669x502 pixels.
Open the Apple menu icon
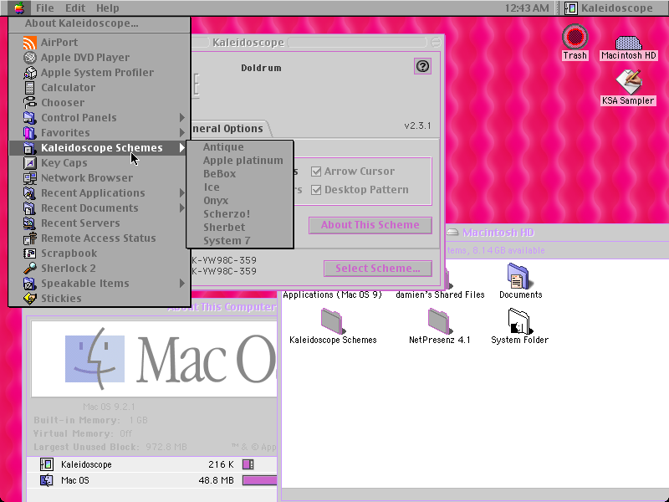[x=19, y=8]
